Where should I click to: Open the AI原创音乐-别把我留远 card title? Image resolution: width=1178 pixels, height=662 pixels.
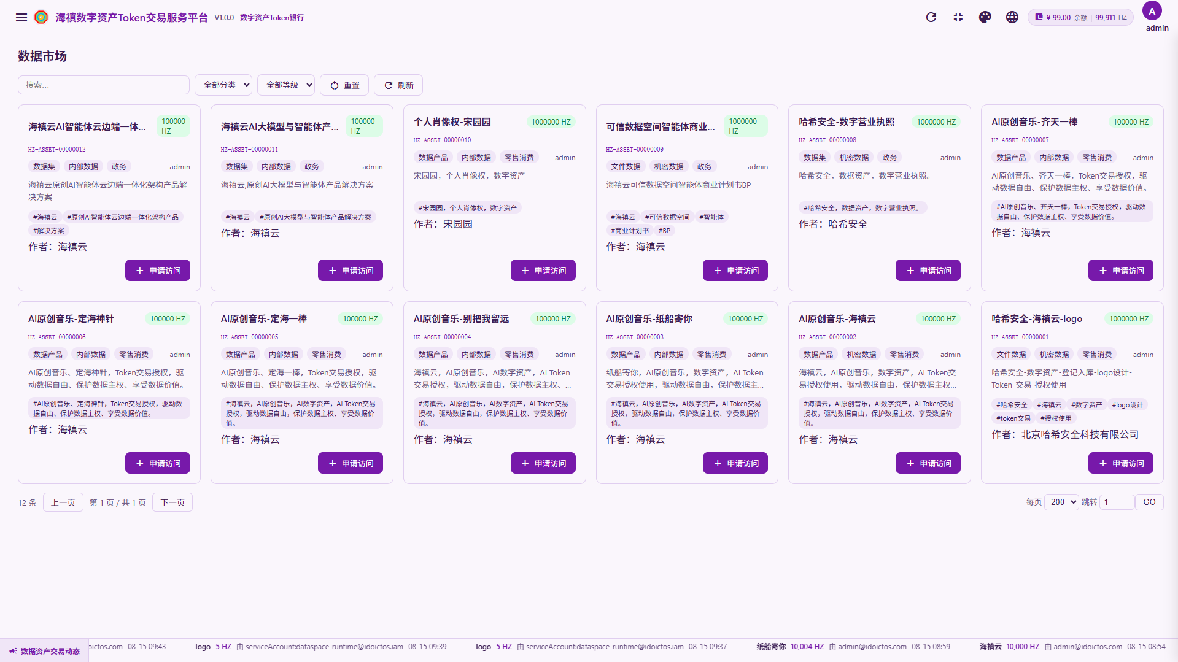pos(461,318)
